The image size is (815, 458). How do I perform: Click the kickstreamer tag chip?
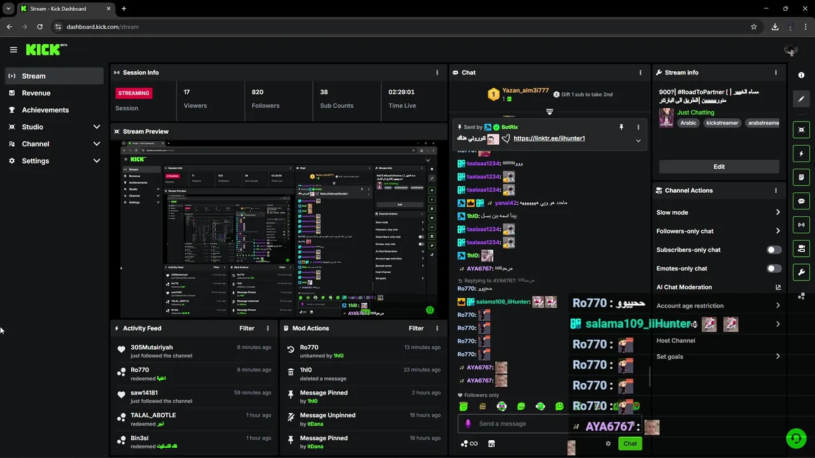pos(721,123)
